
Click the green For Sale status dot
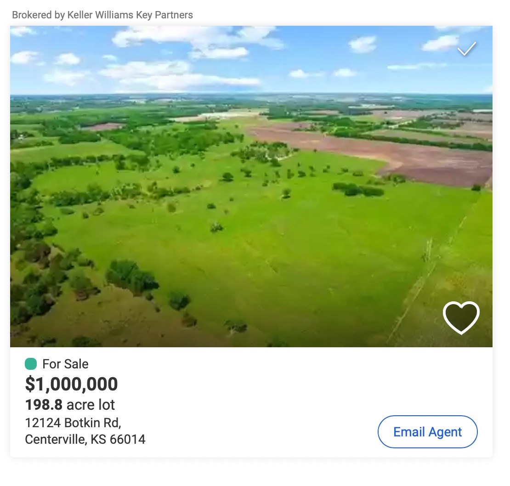click(31, 364)
